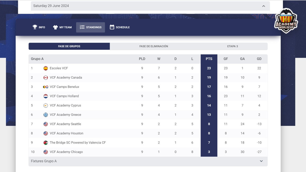Click VCF Academy Chicago losses value 8
This screenshot has height=172, width=306.
192,152
